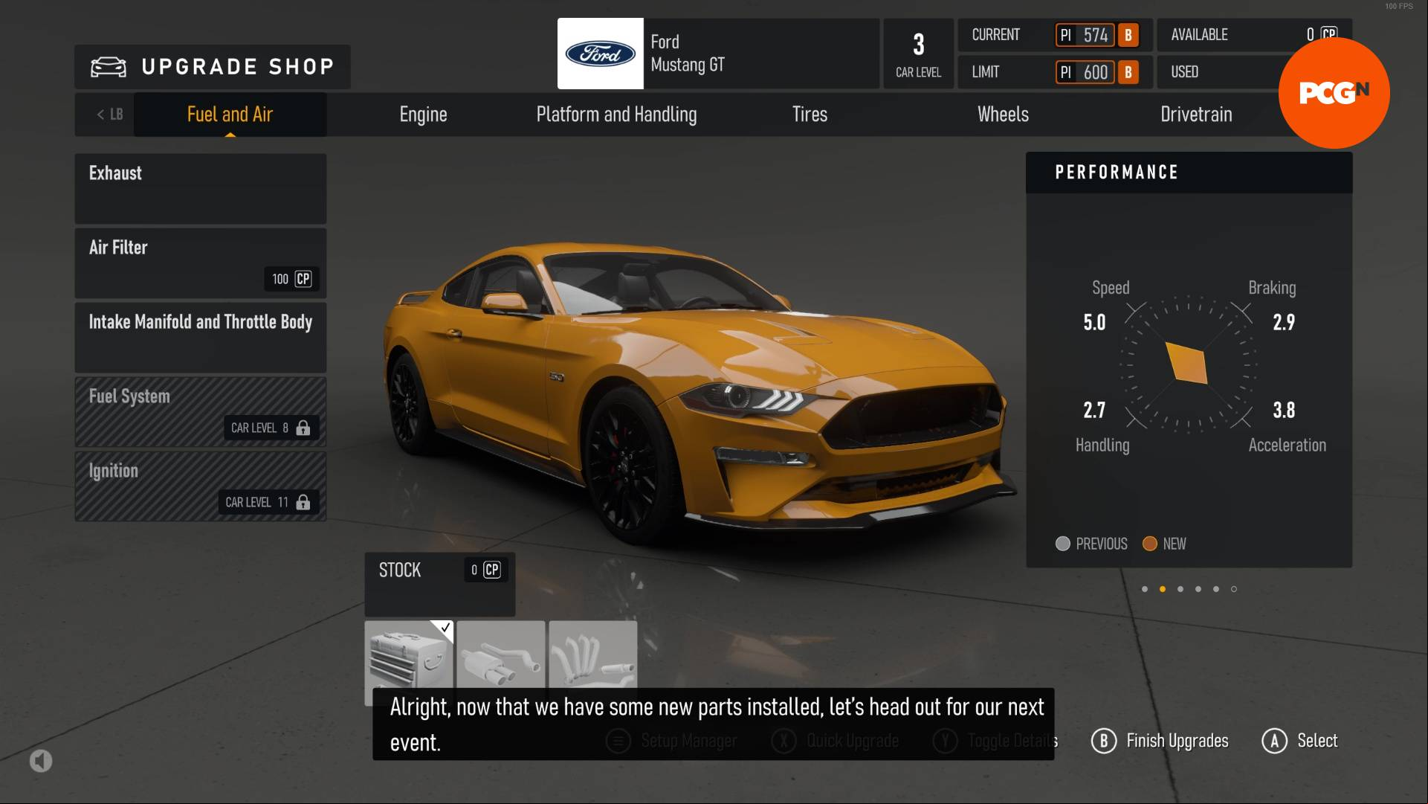The width and height of the screenshot is (1428, 804).
Task: Click the performance radar diamond chart
Action: pyautogui.click(x=1186, y=363)
